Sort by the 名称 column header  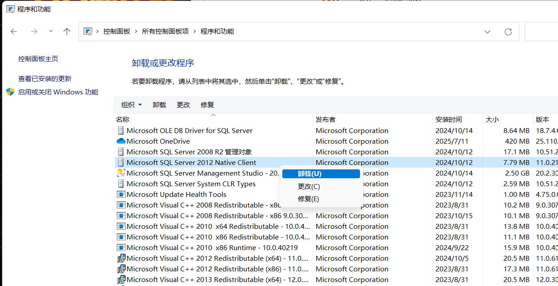click(x=213, y=119)
